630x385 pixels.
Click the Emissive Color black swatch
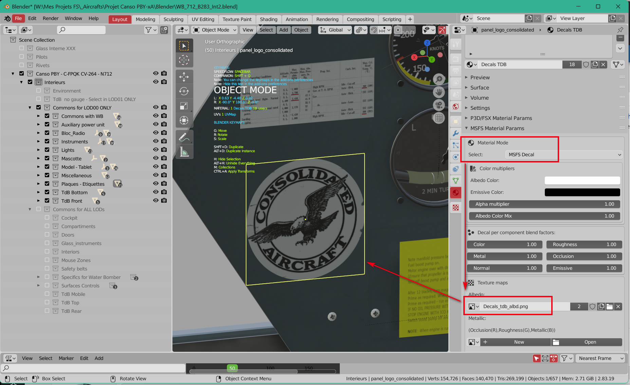coord(582,192)
